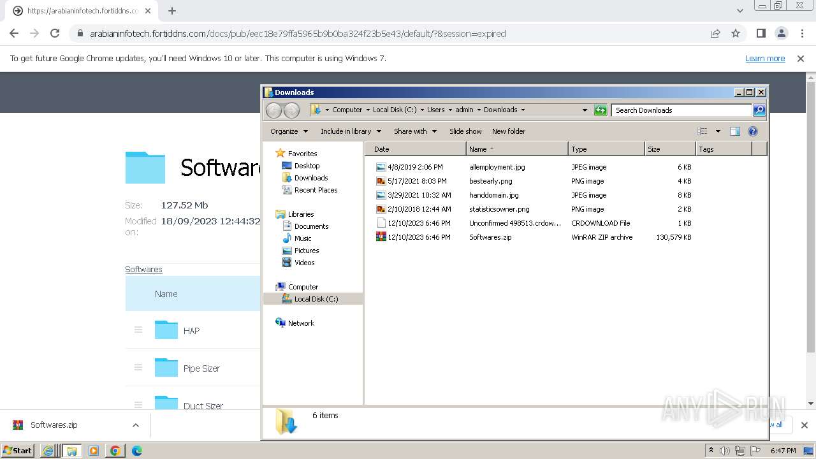Toggle the preview pane icon
This screenshot has height=459, width=816.
[x=735, y=131]
